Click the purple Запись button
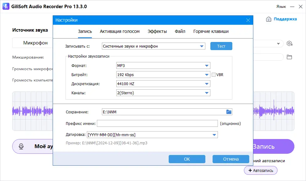The width and height of the screenshot is (306, 181). pos(274,146)
